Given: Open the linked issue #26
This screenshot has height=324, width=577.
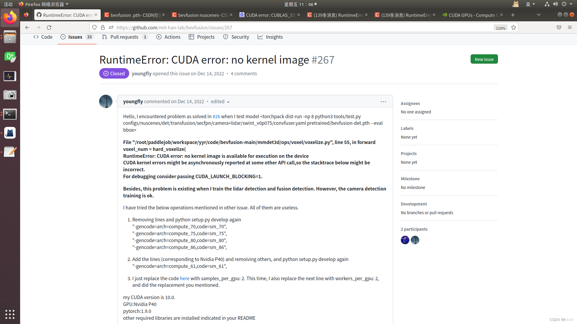Looking at the screenshot, I should (216, 116).
